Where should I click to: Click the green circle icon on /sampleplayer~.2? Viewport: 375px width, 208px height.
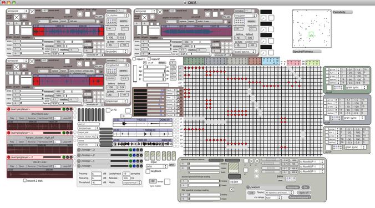point(64,157)
